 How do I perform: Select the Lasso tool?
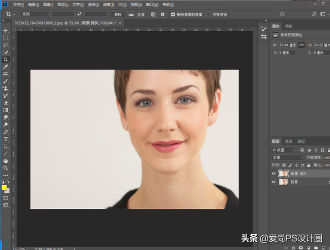tap(5, 45)
